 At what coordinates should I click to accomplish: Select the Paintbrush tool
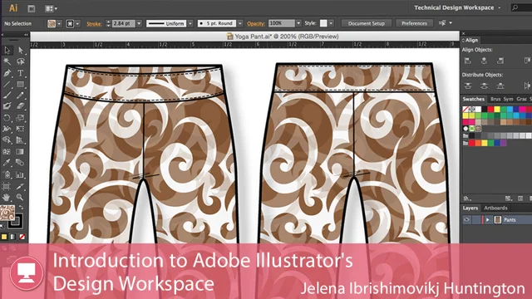tap(7, 96)
